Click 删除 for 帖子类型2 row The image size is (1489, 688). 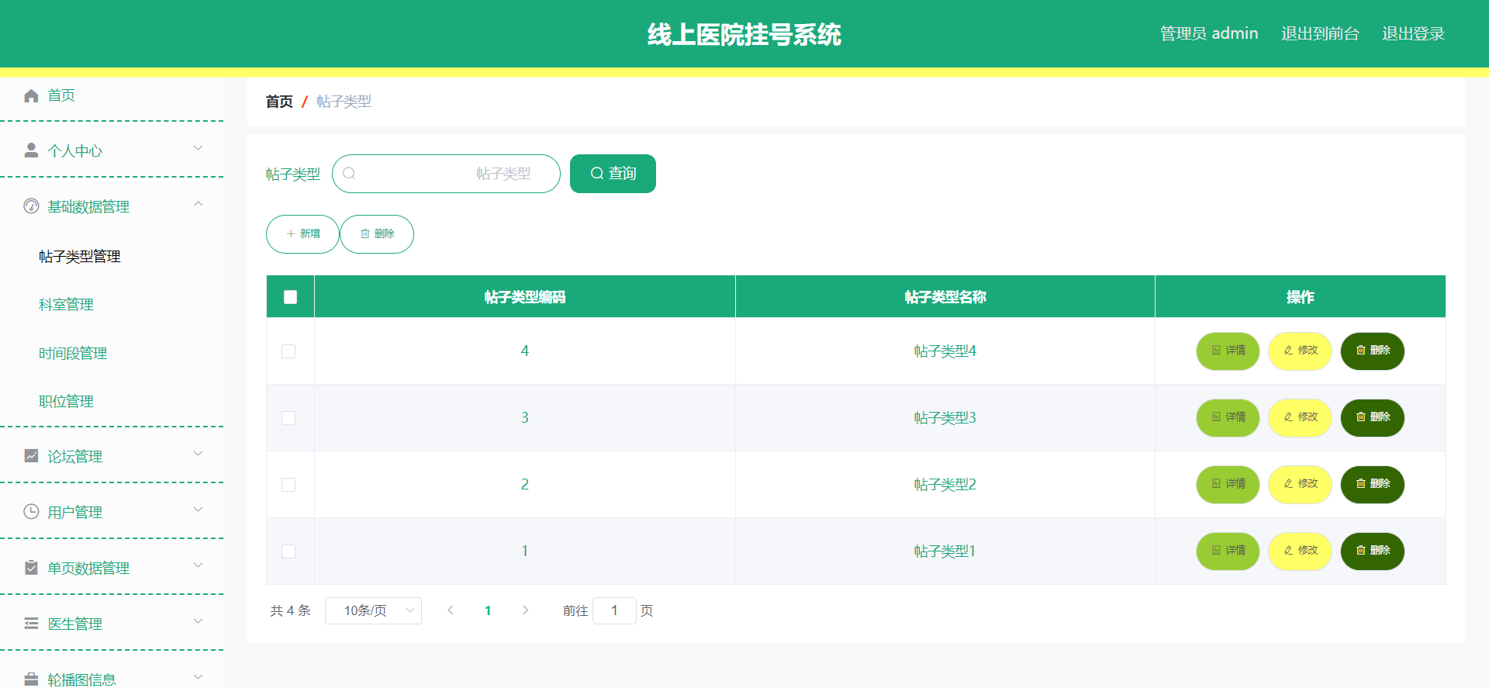[1373, 485]
